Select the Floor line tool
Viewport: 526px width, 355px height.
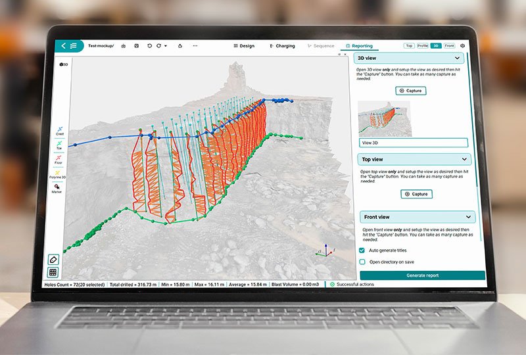tap(59, 158)
